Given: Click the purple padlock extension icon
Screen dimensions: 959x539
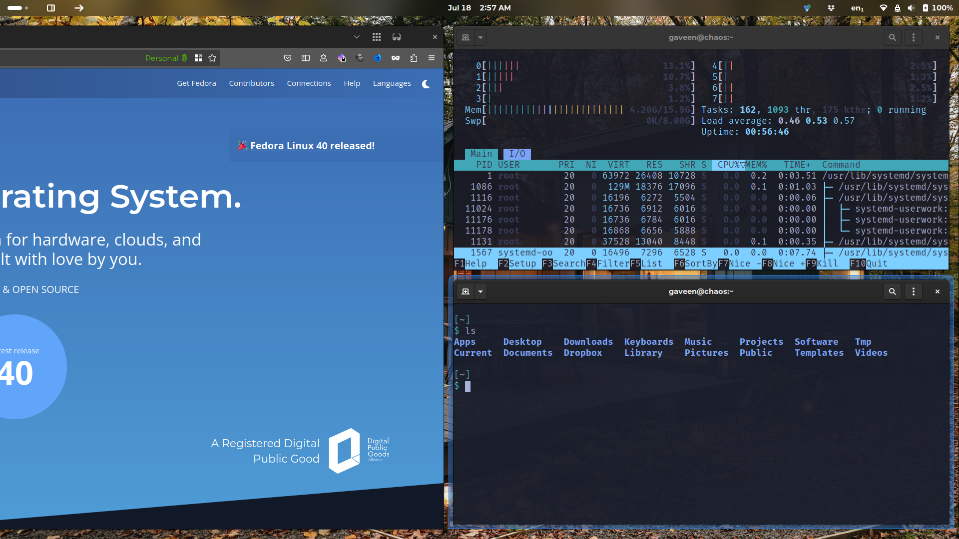Looking at the screenshot, I should point(342,58).
